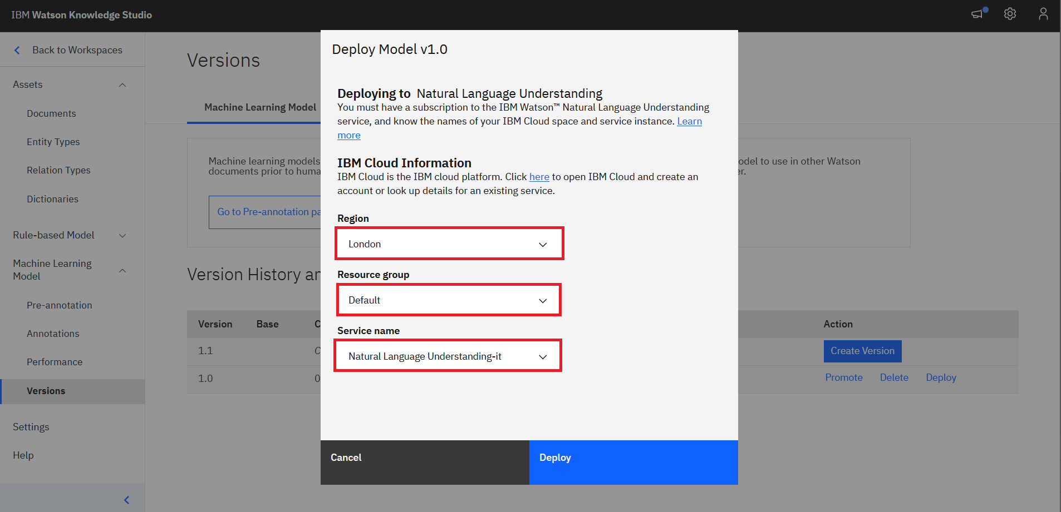Click Cancel in the Deploy Model dialog
Screen dimensions: 1061x512
[425, 463]
